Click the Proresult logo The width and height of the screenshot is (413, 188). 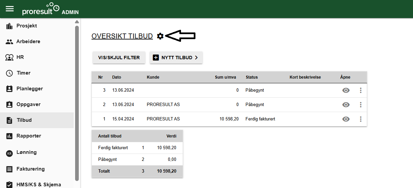[41, 9]
